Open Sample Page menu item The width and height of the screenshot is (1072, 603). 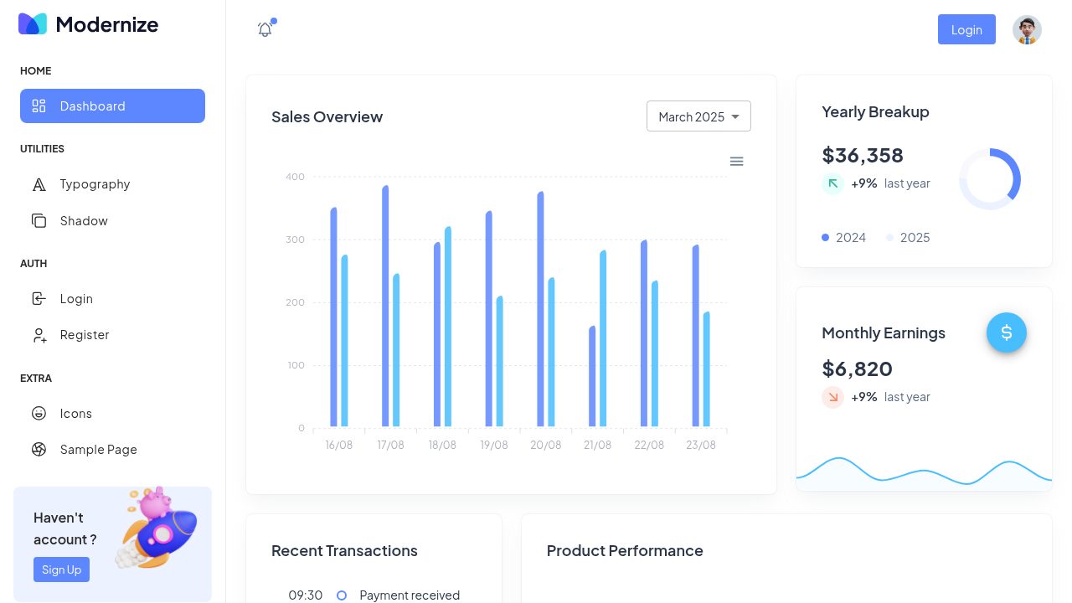[x=112, y=450]
